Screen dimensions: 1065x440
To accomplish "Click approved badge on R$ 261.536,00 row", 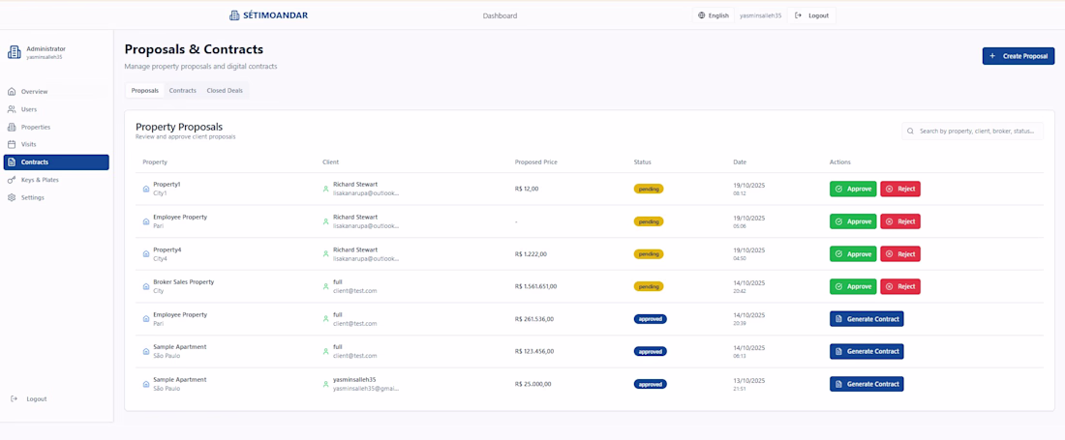I will pos(650,319).
